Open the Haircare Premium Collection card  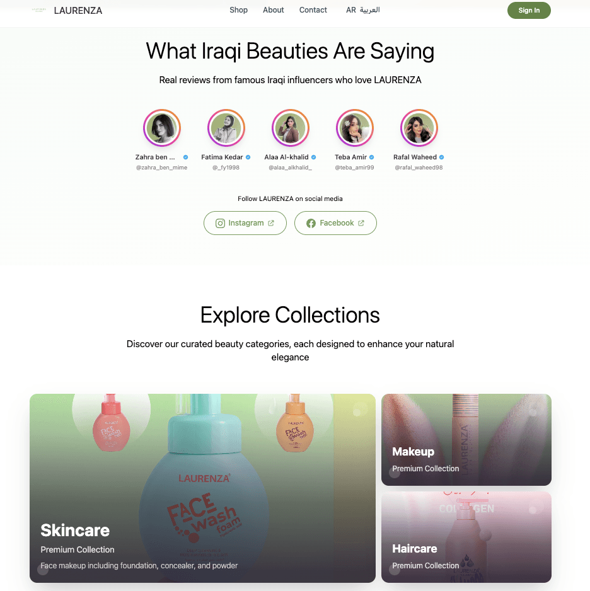click(466, 537)
